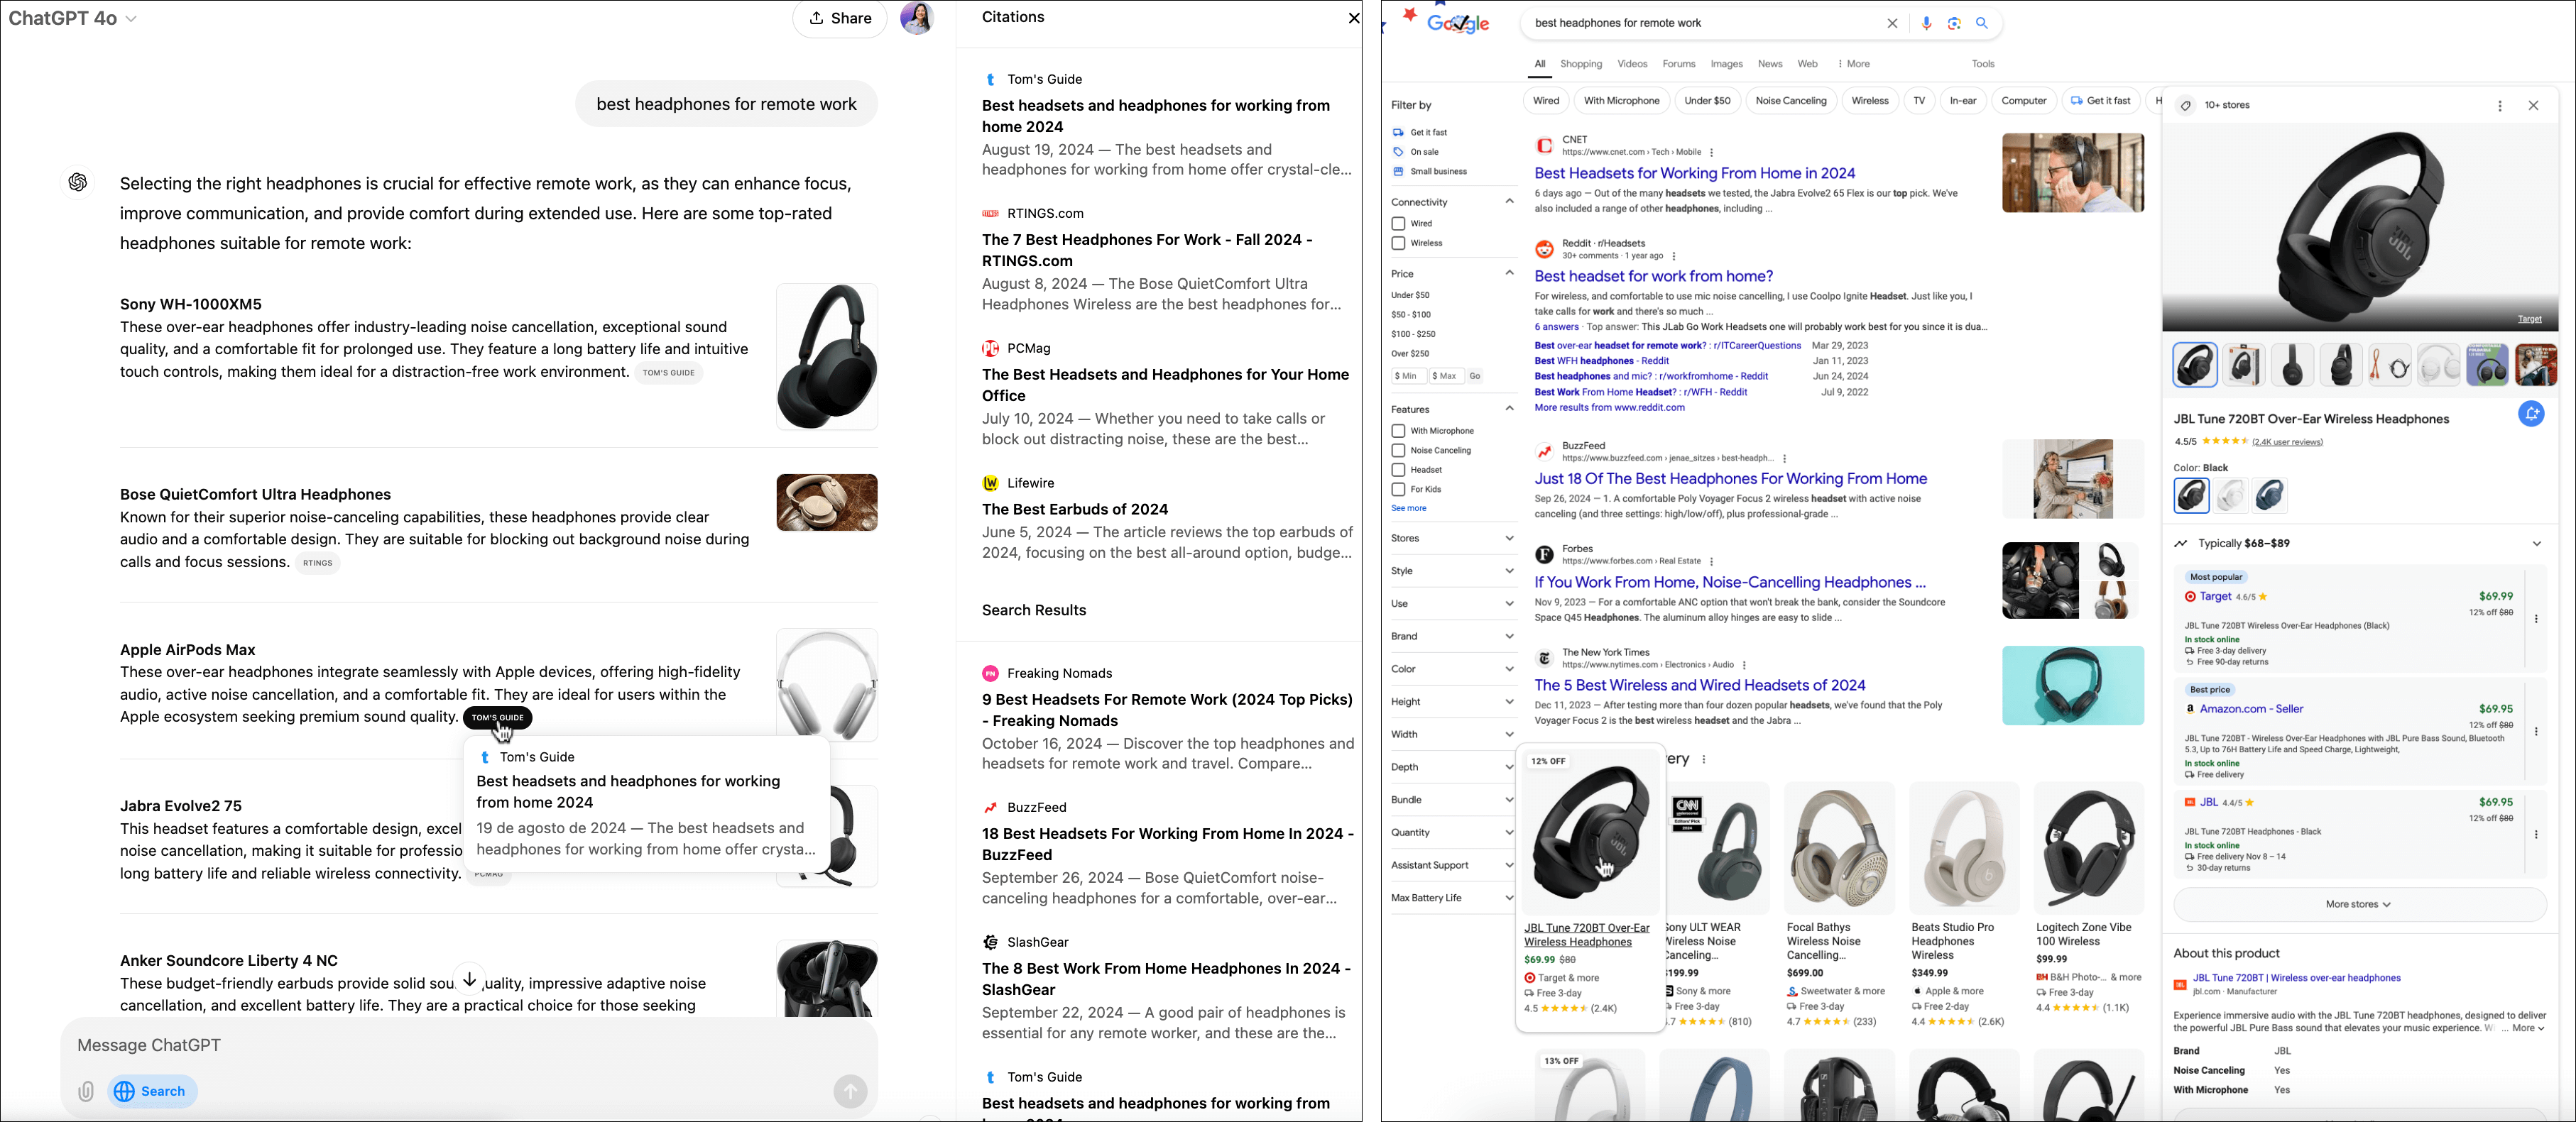Open the More menu in Google tabs

1854,64
